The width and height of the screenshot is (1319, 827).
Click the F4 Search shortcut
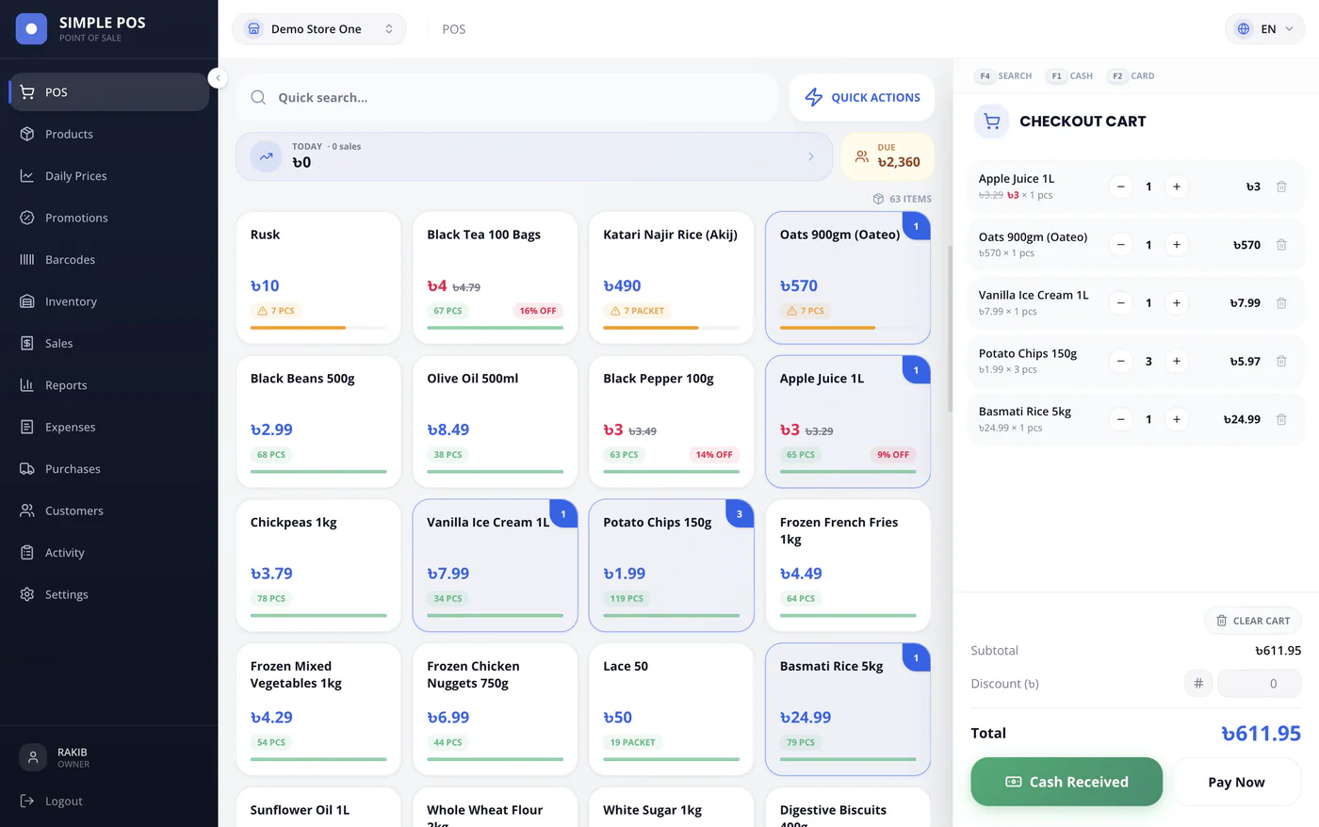coord(1004,76)
